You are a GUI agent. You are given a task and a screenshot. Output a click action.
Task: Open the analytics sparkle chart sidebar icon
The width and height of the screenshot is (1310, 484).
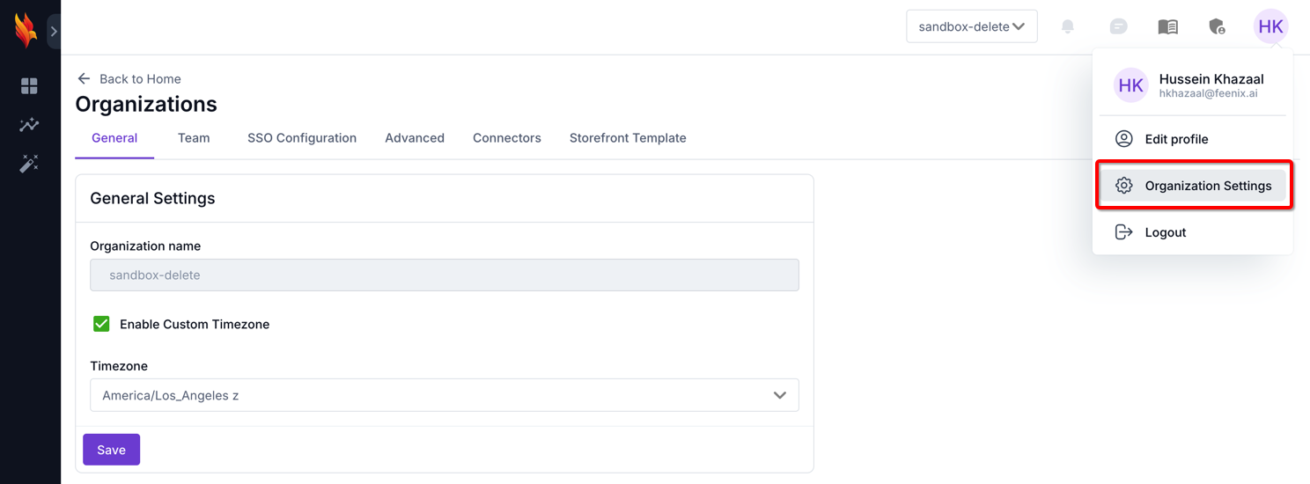pyautogui.click(x=29, y=125)
